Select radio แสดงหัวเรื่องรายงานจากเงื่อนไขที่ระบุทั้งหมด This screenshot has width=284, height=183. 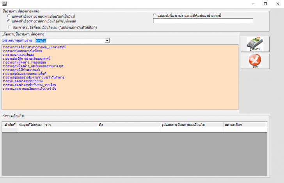[9, 21]
